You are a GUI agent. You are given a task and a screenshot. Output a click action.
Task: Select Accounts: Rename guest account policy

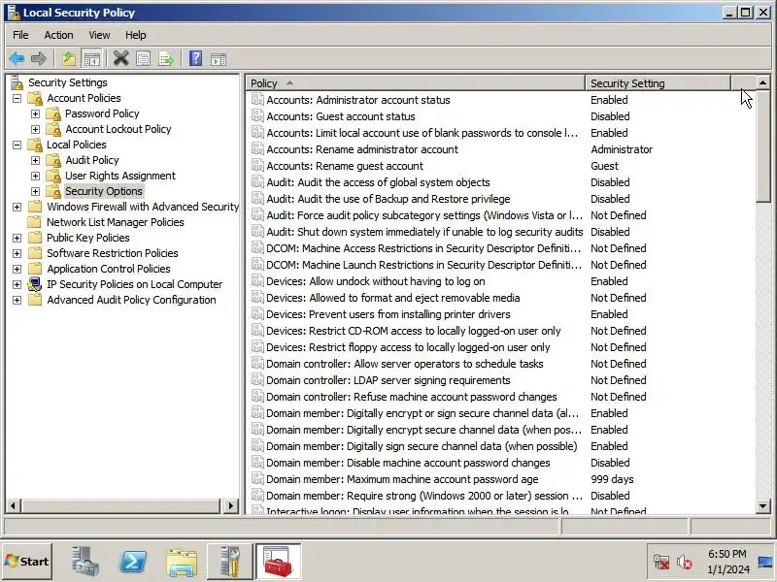point(345,166)
